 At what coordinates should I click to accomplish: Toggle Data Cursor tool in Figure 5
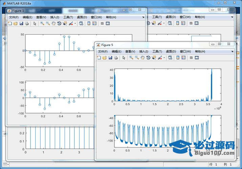tap(154, 58)
